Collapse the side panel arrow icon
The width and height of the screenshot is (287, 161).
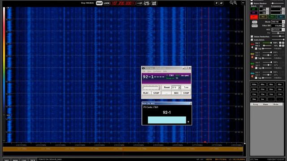pos(243,3)
